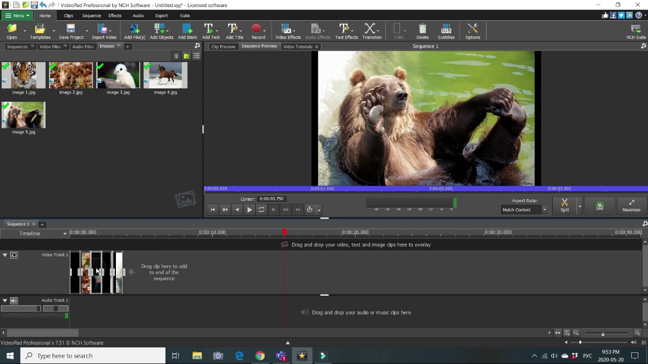Screen dimensions: 648x364
Task: Open the Templates tool
Action: (x=40, y=31)
